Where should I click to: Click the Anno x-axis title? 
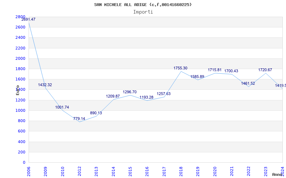pos(277,174)
